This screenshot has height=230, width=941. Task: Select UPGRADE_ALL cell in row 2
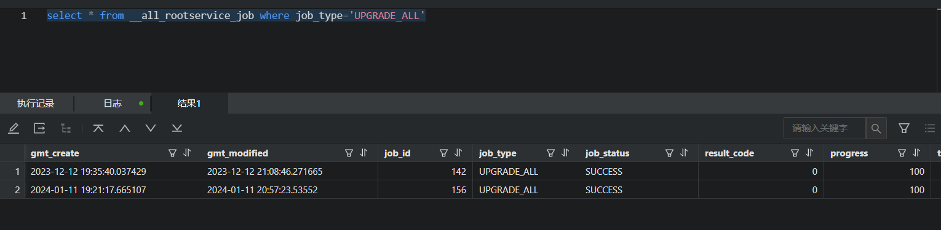(526, 190)
